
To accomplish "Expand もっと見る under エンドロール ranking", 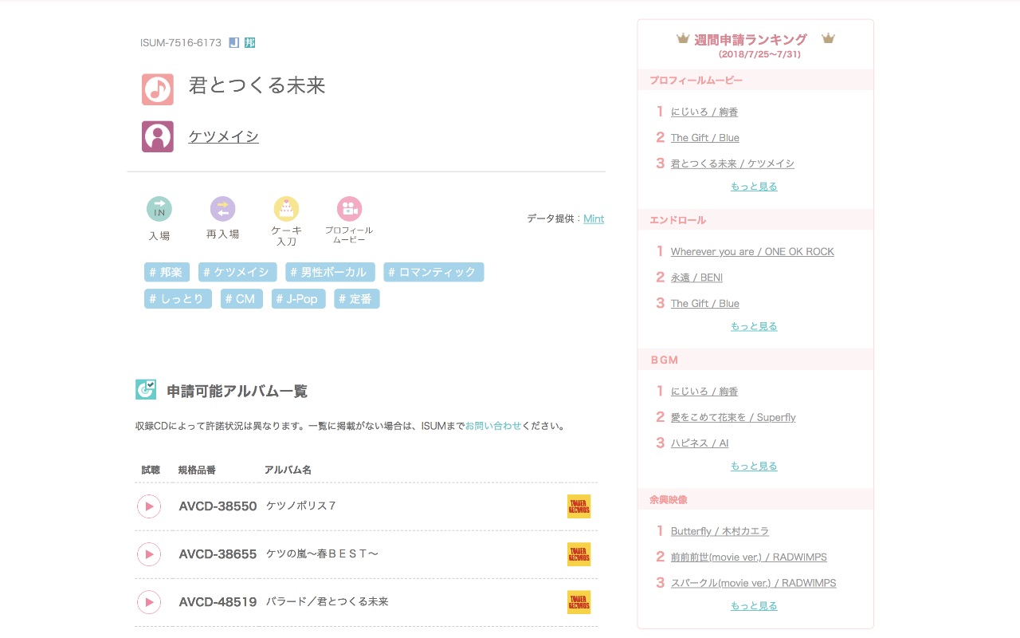I will point(754,326).
